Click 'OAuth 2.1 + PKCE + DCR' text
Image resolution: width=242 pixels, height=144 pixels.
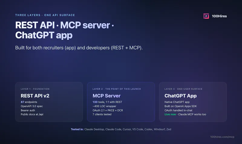(x=108, y=110)
